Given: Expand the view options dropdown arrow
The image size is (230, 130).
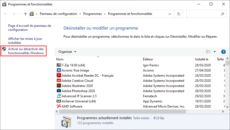Looking at the screenshot, I should (x=215, y=52).
